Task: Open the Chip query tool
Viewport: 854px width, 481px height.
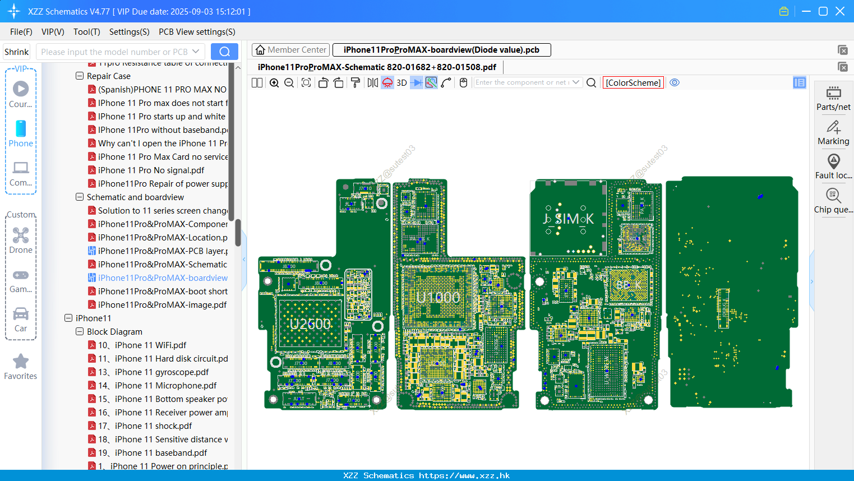Action: (x=833, y=201)
